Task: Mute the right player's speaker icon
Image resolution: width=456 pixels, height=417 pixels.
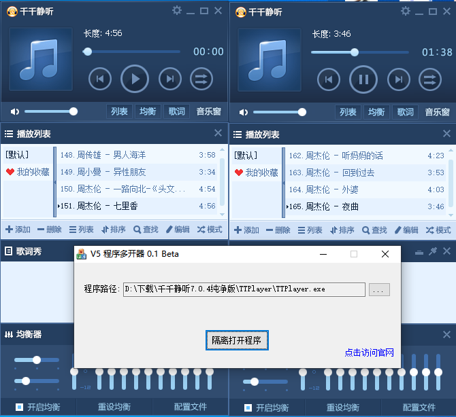Action: 243,112
